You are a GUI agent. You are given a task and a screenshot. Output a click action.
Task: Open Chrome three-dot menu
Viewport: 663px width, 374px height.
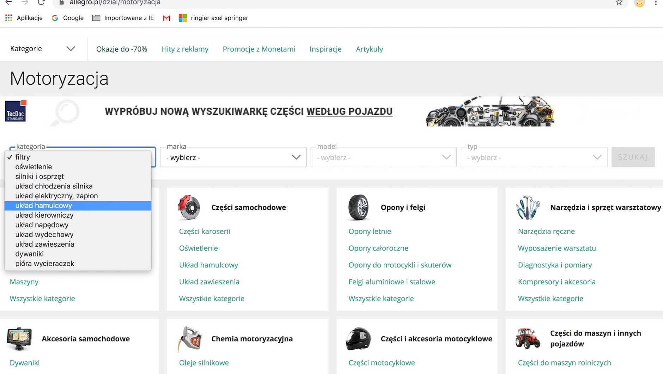click(656, 3)
